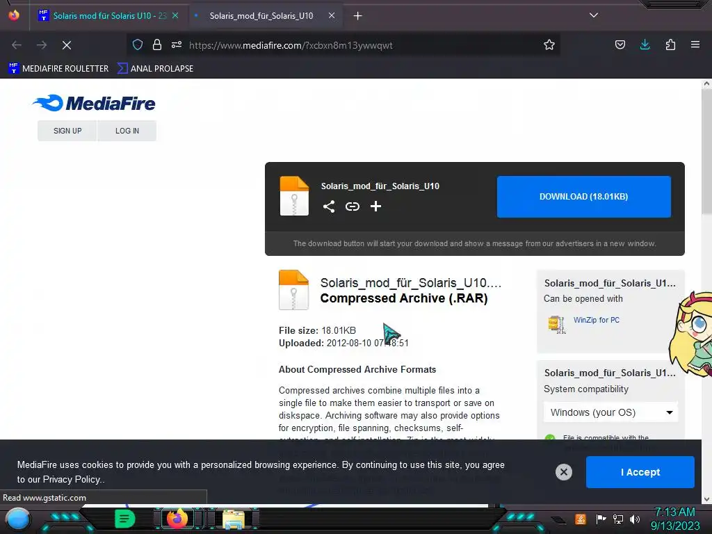Open the volume speaker icon
Image resolution: width=712 pixels, height=534 pixels.
(635, 519)
